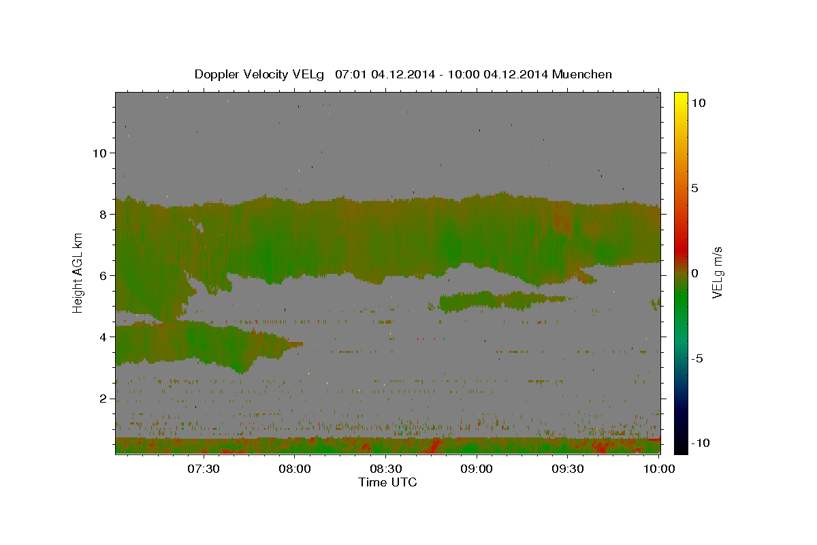Screen dimensions: 817x545
Task: Click the 07:30 time tick label
Action: (203, 469)
